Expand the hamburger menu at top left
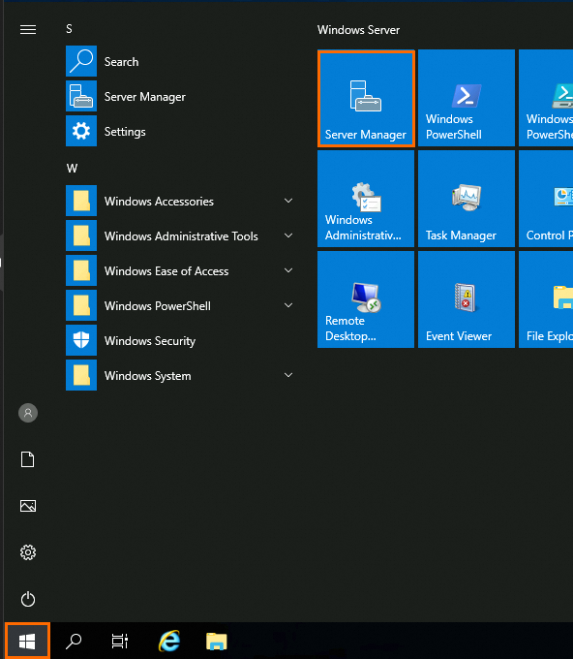Image resolution: width=573 pixels, height=659 pixels. (28, 29)
